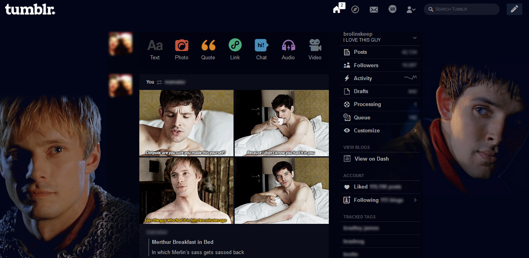Create a new Video post
The image size is (529, 258).
pyautogui.click(x=315, y=49)
